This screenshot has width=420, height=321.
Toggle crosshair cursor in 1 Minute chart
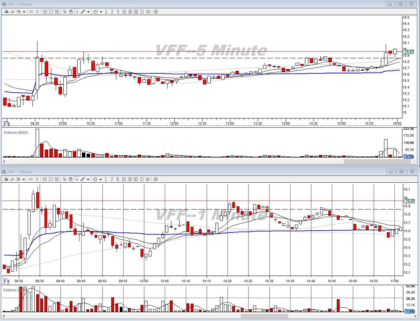tap(77, 179)
